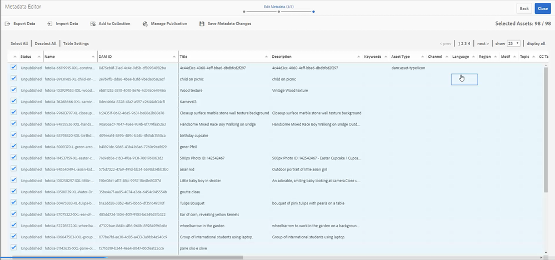The image size is (555, 260).
Task: Toggle checkbox for Wood texture row
Action: point(13,89)
